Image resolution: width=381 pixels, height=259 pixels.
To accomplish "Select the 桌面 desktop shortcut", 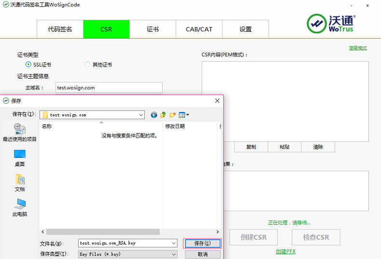I will [20, 157].
